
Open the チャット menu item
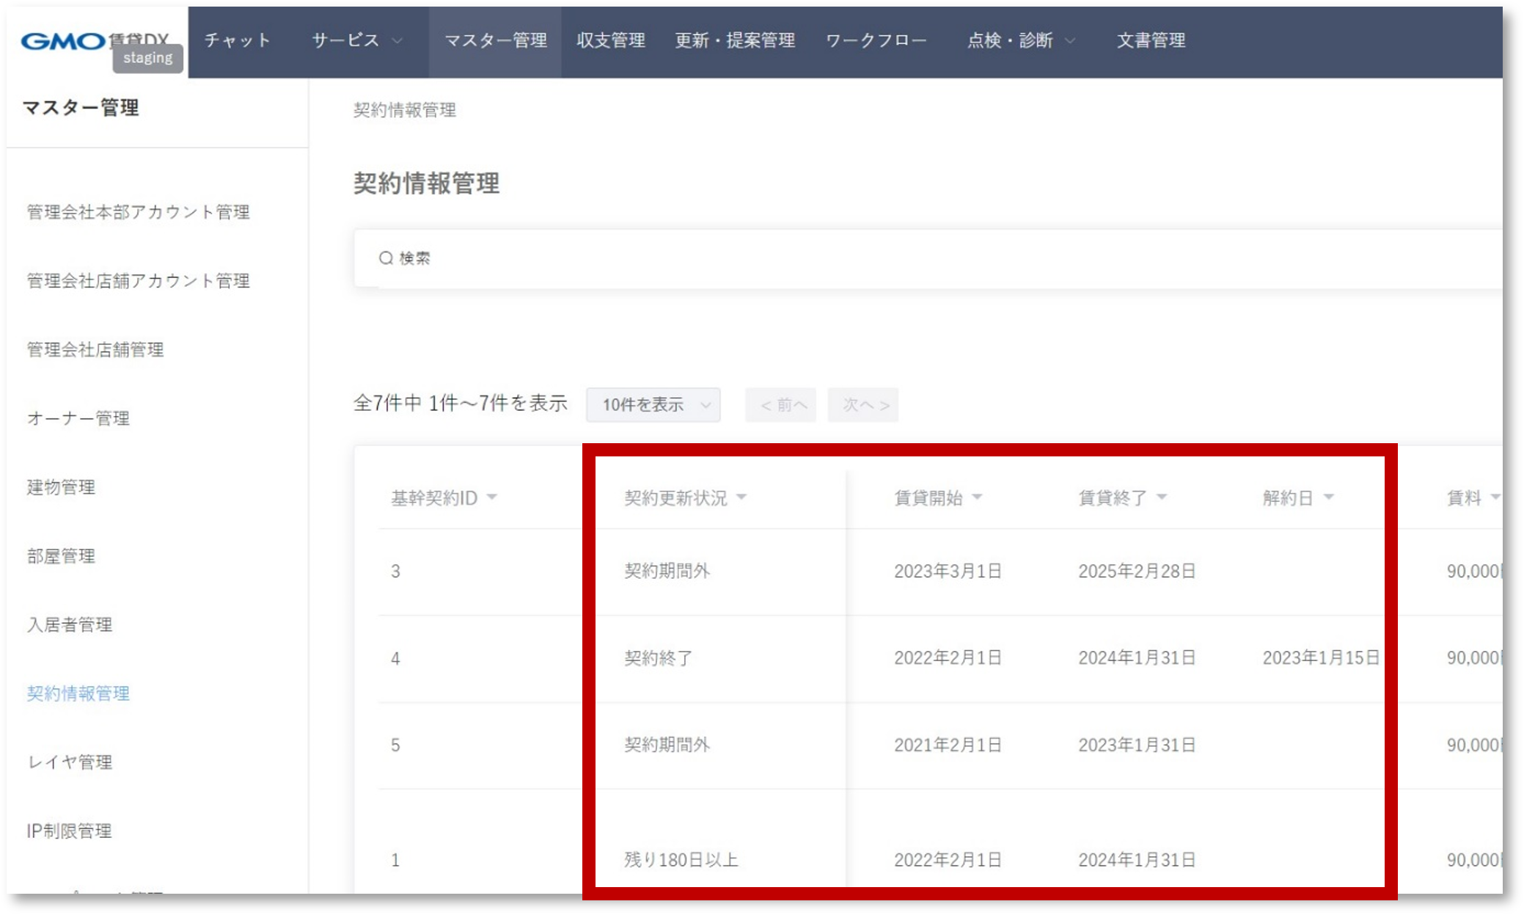tap(238, 41)
